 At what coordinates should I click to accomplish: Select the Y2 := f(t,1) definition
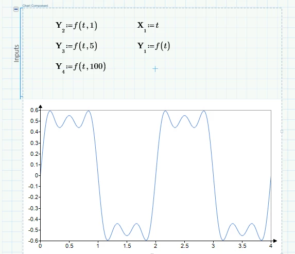tap(76, 27)
